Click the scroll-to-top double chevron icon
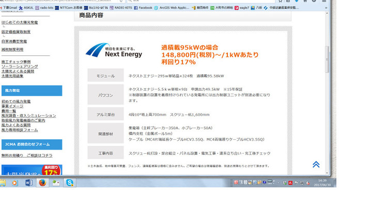372x209 pixels. pyautogui.click(x=316, y=164)
